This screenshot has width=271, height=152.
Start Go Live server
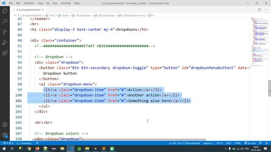coord(250,143)
